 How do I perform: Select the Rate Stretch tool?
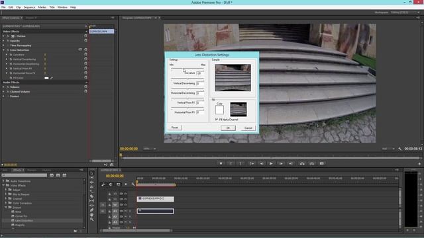(x=91, y=191)
